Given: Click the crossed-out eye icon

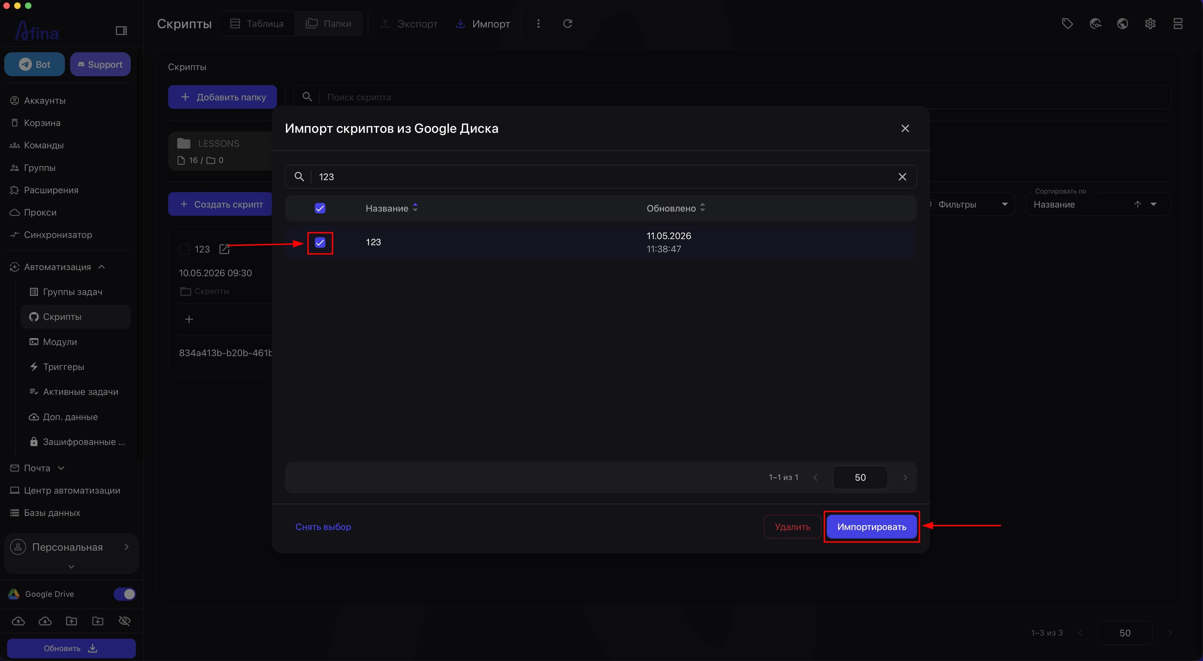Looking at the screenshot, I should (125, 621).
